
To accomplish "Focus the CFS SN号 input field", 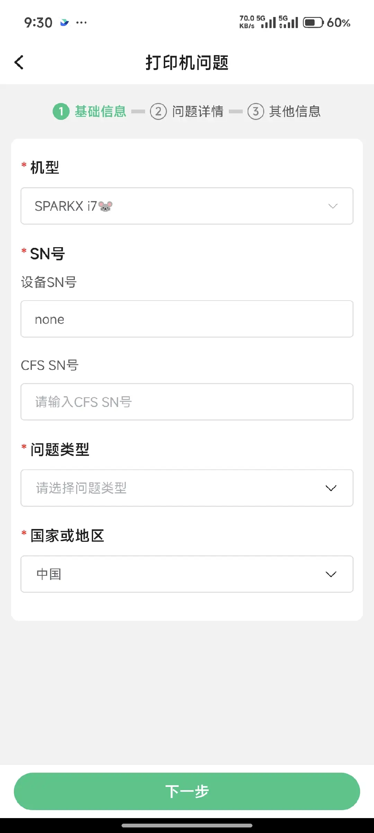I will (x=187, y=402).
